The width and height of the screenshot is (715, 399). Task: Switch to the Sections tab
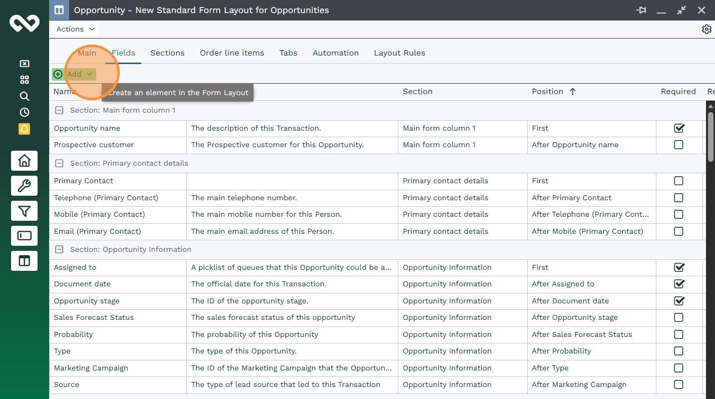coord(167,53)
